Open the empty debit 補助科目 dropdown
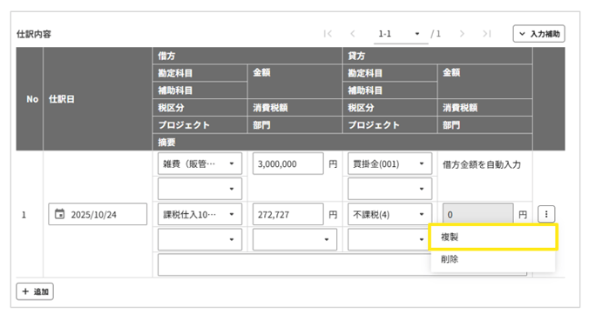 click(x=200, y=189)
